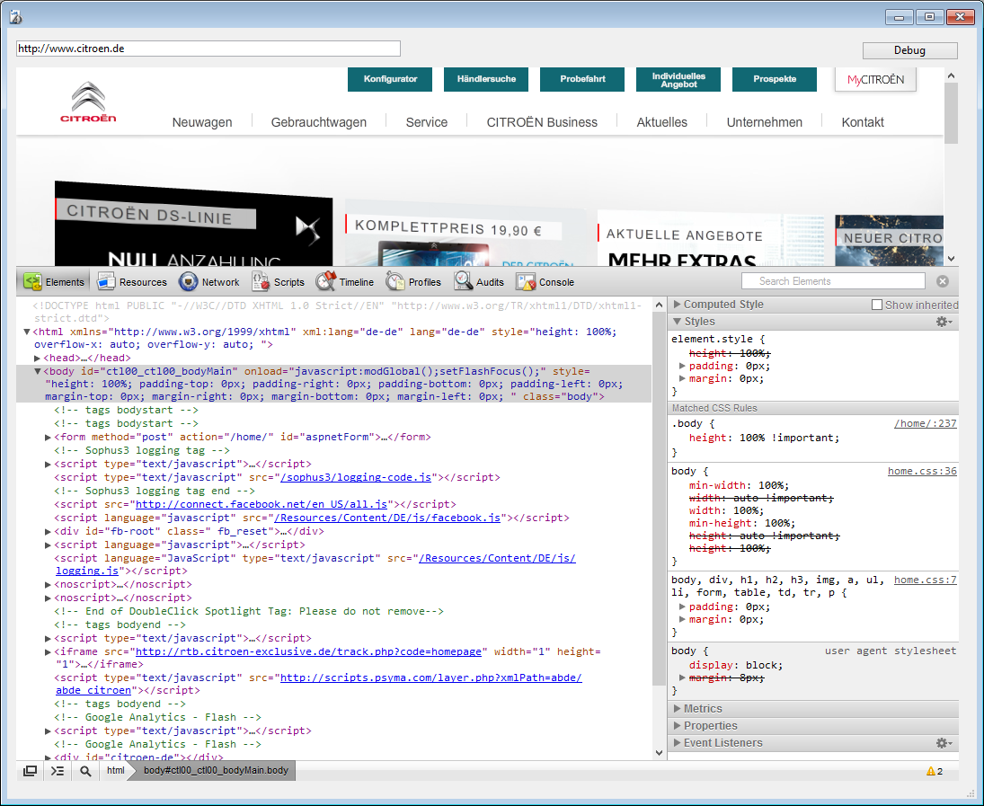Click the Konfigurator button
The height and width of the screenshot is (806, 984).
click(x=390, y=79)
